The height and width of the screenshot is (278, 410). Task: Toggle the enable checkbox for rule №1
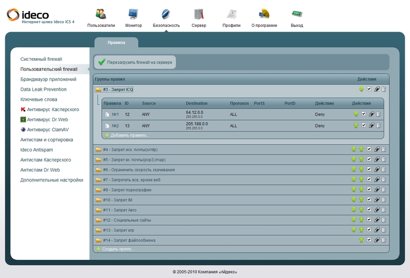pos(364,114)
